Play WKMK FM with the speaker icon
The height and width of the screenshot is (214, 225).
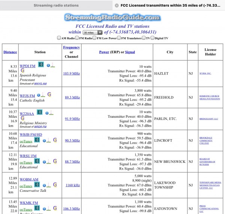click(x=37, y=208)
